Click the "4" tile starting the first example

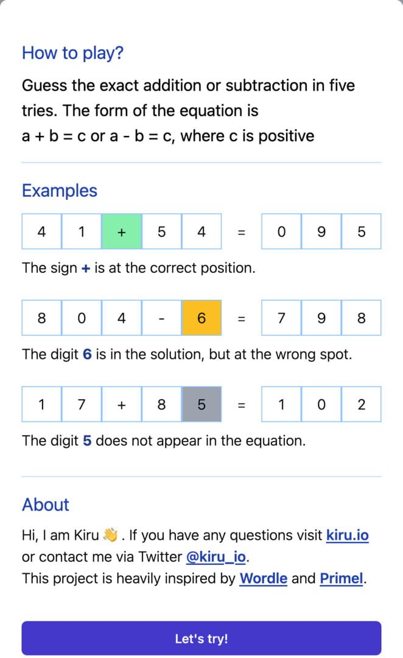coord(41,232)
